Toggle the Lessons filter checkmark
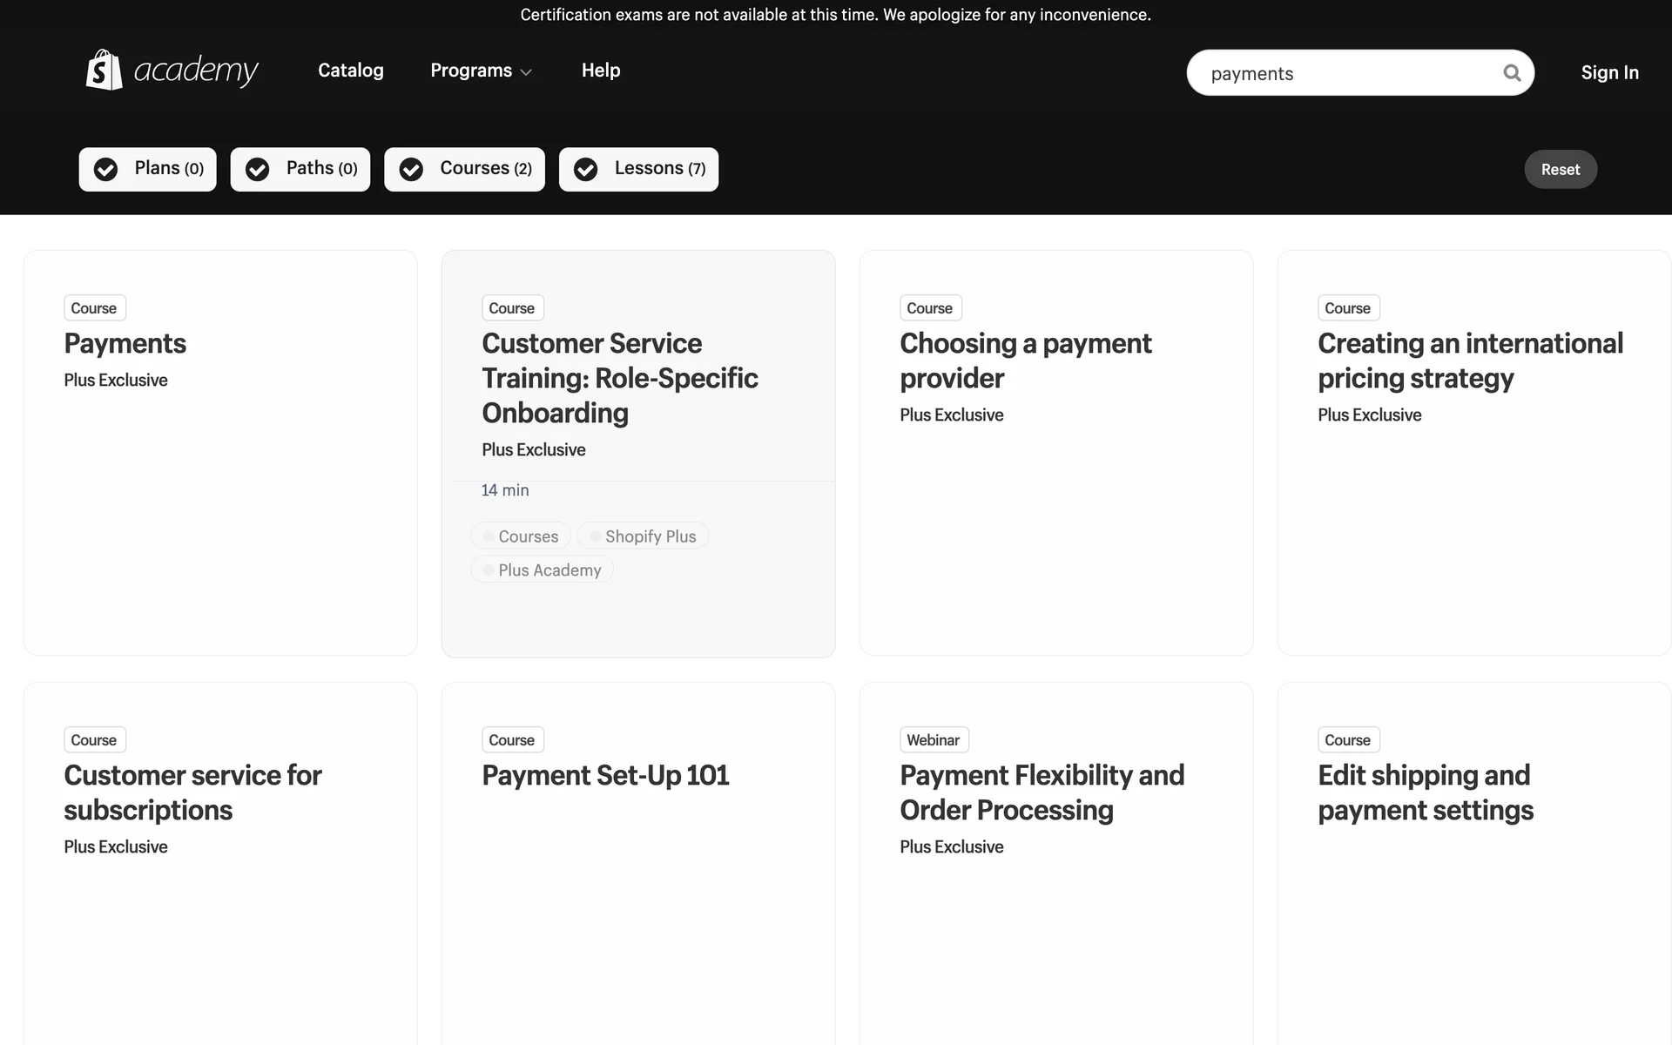Screen dimensions: 1672x1045 pos(586,169)
